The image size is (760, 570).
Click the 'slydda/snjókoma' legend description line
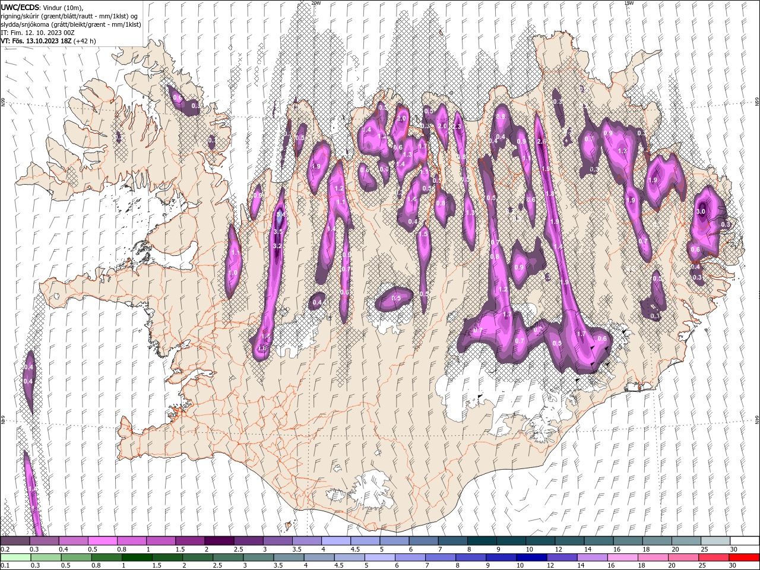click(x=69, y=24)
